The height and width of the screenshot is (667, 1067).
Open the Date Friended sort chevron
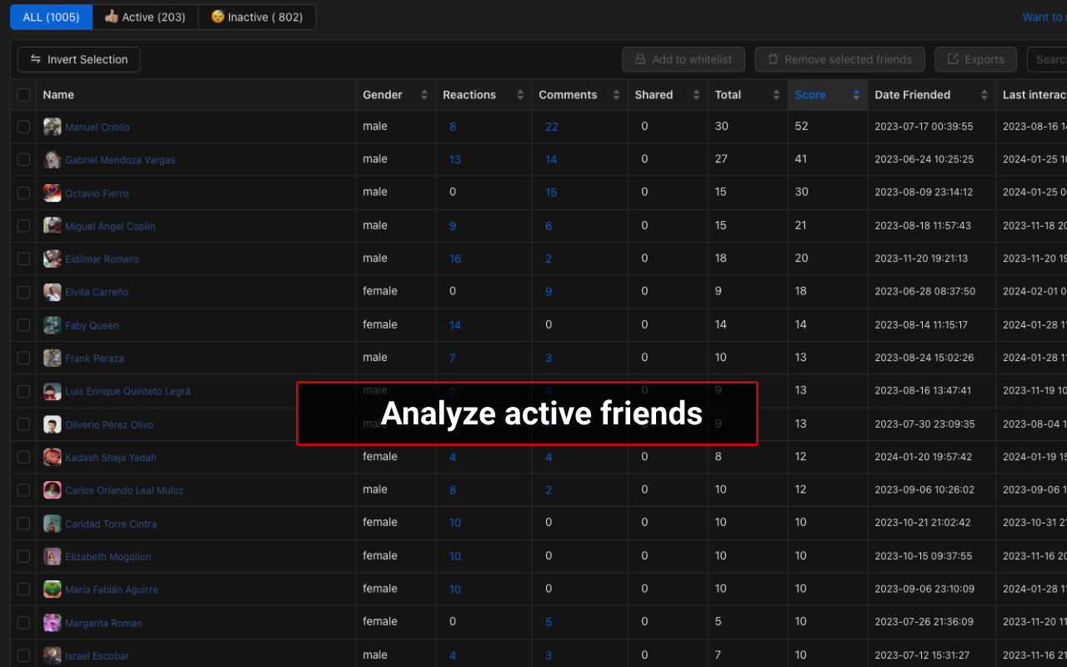click(984, 94)
